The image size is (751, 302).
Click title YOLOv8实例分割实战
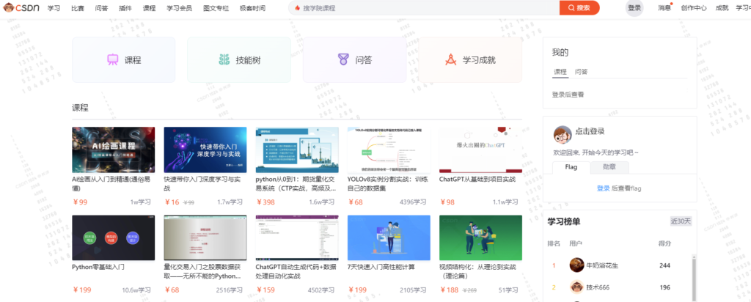tap(388, 184)
